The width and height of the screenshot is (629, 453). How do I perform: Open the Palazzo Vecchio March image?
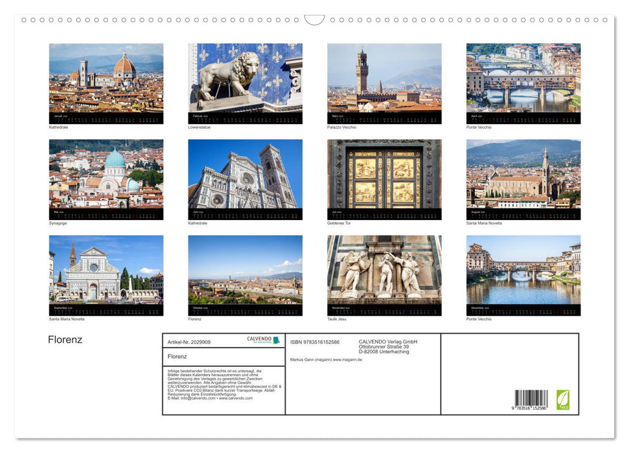[384, 83]
